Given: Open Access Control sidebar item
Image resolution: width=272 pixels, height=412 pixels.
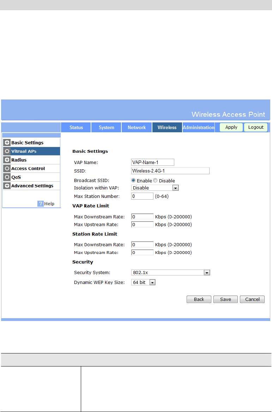Looking at the screenshot, I should pos(31,169).
